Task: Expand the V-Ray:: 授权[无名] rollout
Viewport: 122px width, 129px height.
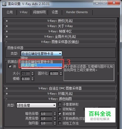Action: 60,21
